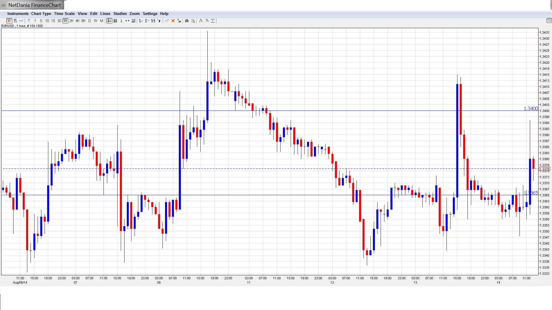
Task: Open print preview icon
Action: point(193,21)
